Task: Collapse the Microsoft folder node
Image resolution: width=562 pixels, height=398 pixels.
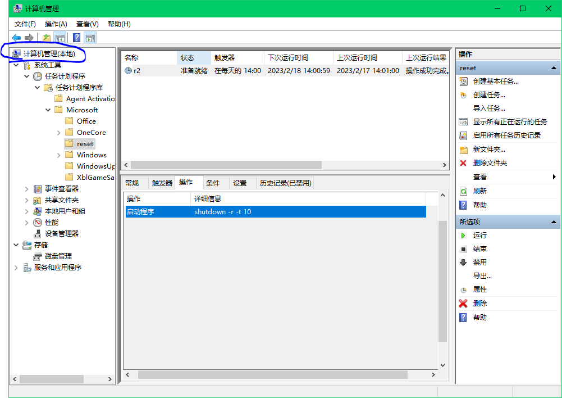Action: (x=48, y=110)
